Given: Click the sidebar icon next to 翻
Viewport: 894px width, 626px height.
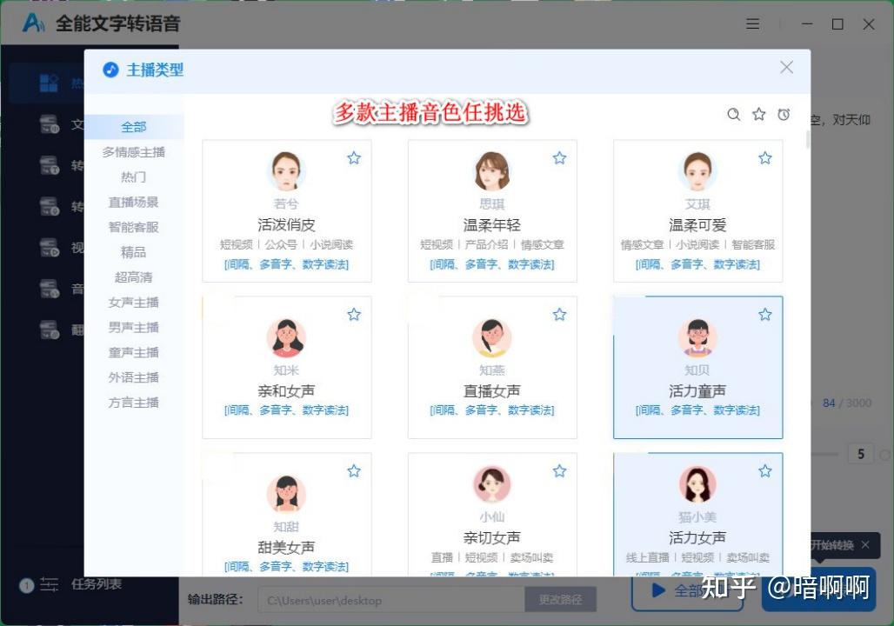Looking at the screenshot, I should pyautogui.click(x=49, y=330).
